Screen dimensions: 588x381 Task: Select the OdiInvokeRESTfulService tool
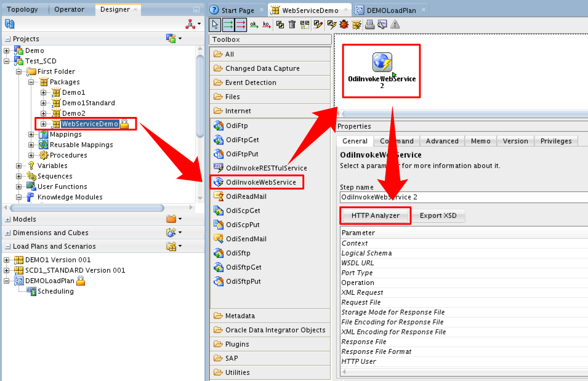tap(260, 168)
